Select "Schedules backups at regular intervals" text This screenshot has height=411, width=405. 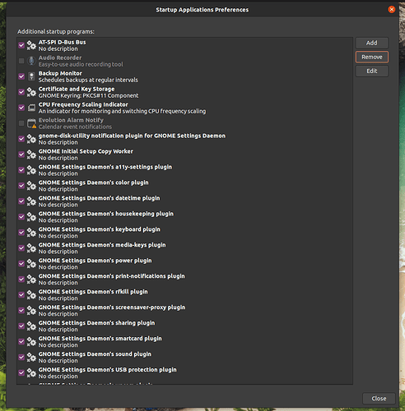coord(88,80)
